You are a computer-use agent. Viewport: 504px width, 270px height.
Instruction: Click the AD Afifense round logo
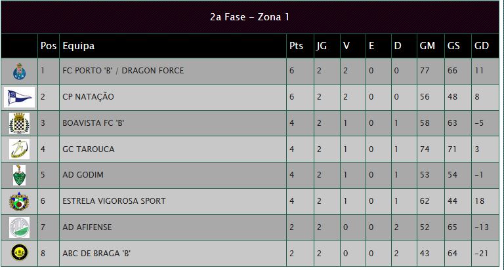pyautogui.click(x=19, y=227)
